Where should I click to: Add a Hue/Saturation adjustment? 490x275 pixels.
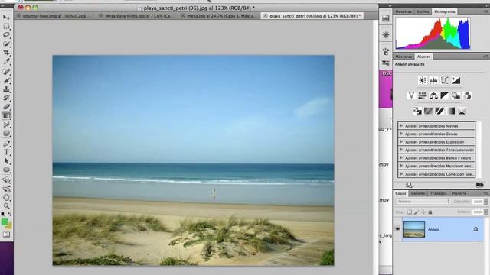tap(422, 95)
